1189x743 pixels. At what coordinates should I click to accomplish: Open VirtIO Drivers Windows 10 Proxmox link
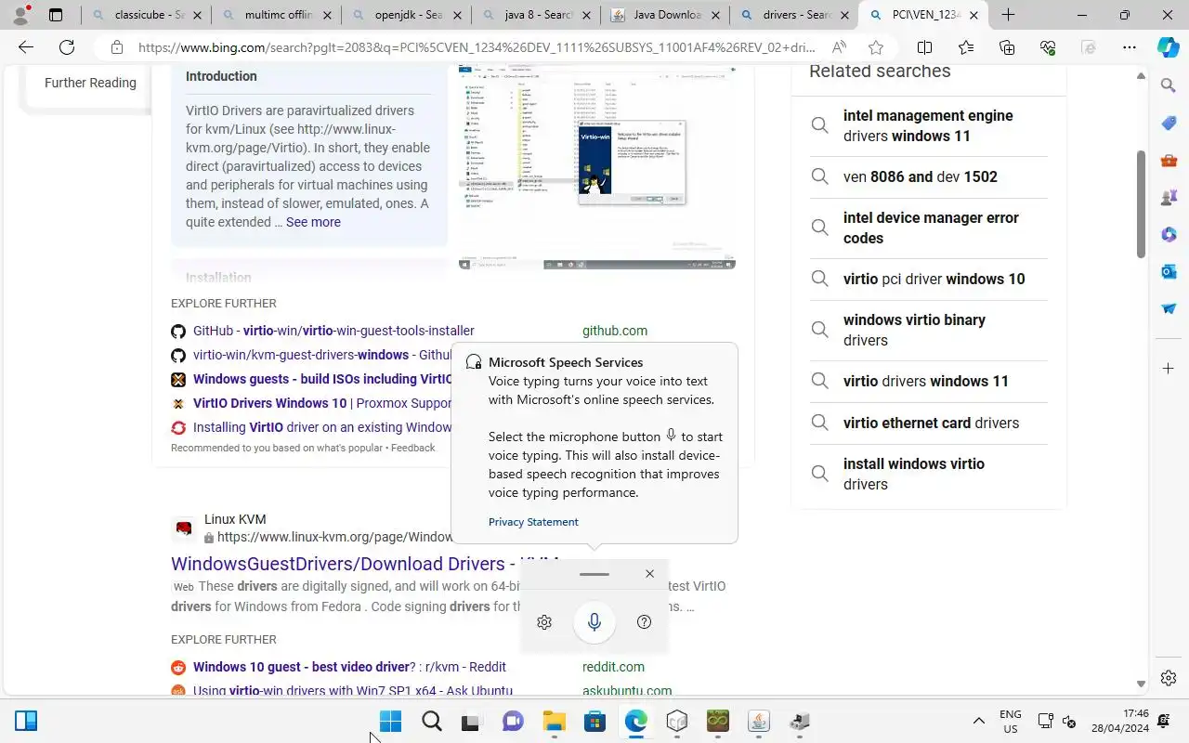[322, 403]
